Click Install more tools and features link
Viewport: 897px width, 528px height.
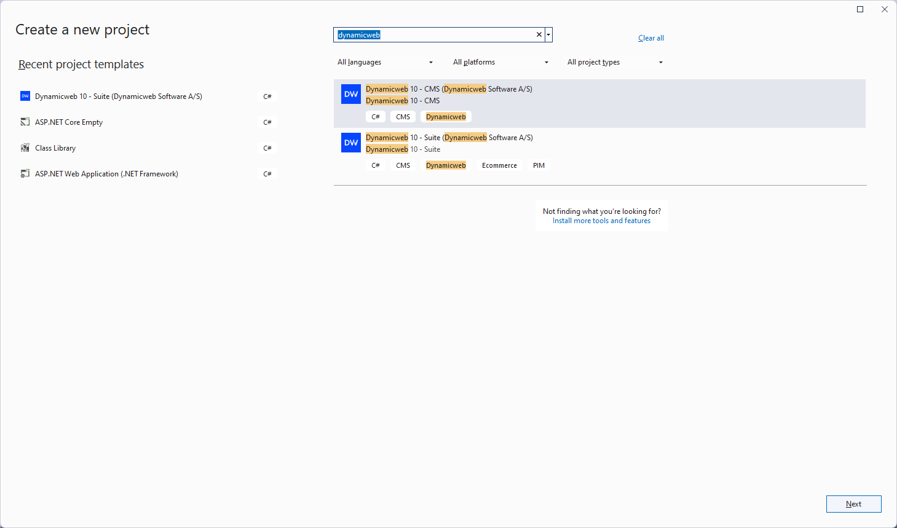tap(601, 221)
